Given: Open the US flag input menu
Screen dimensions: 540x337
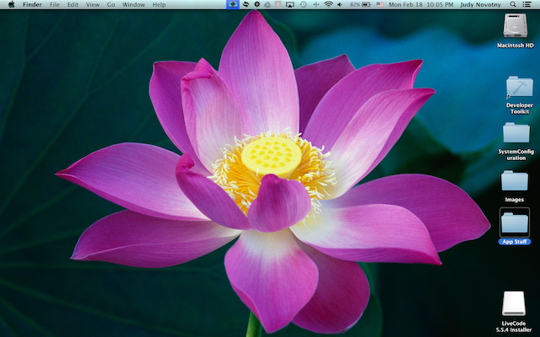Looking at the screenshot, I should pyautogui.click(x=380, y=4).
